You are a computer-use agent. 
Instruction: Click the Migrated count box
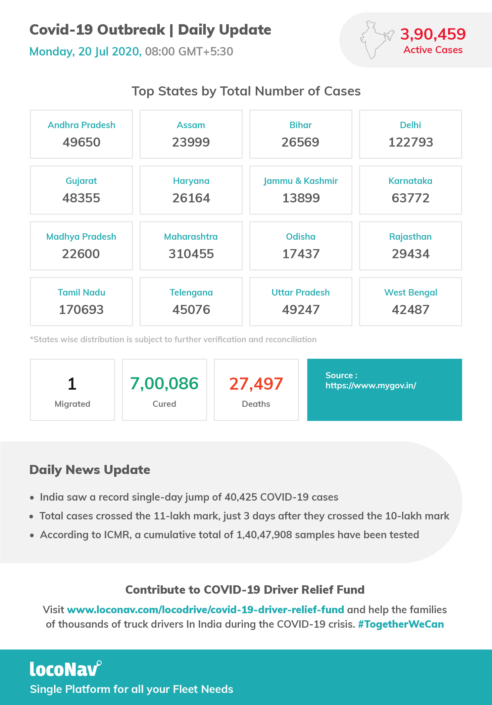point(72,390)
